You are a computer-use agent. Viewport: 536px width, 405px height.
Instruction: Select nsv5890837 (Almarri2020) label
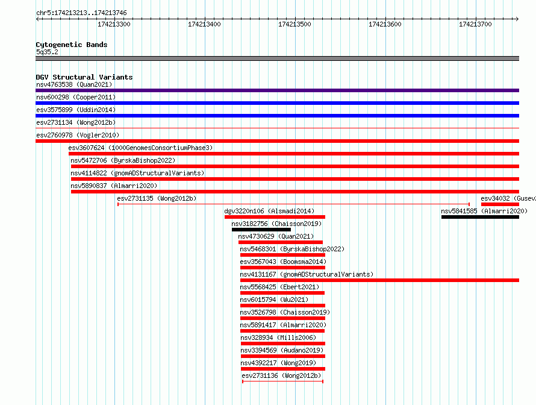coord(114,186)
